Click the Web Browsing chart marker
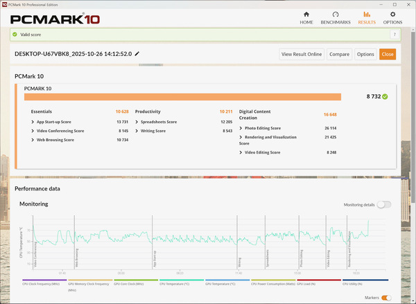416x304 pixels. coord(77,258)
